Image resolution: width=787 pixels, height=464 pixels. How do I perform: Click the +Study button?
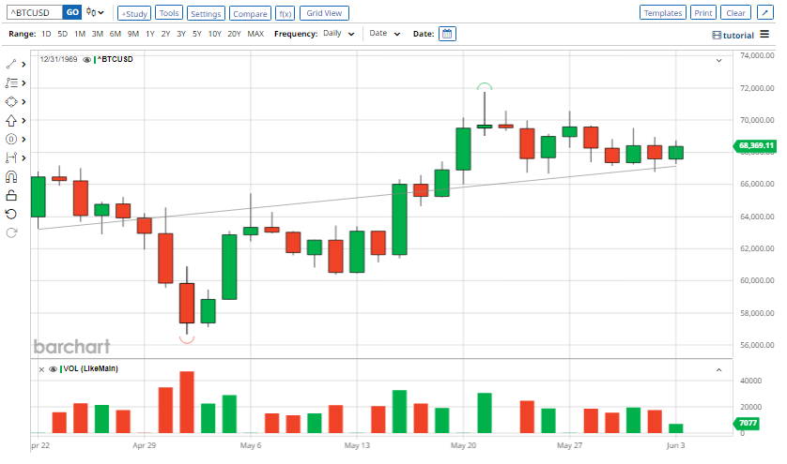point(134,13)
